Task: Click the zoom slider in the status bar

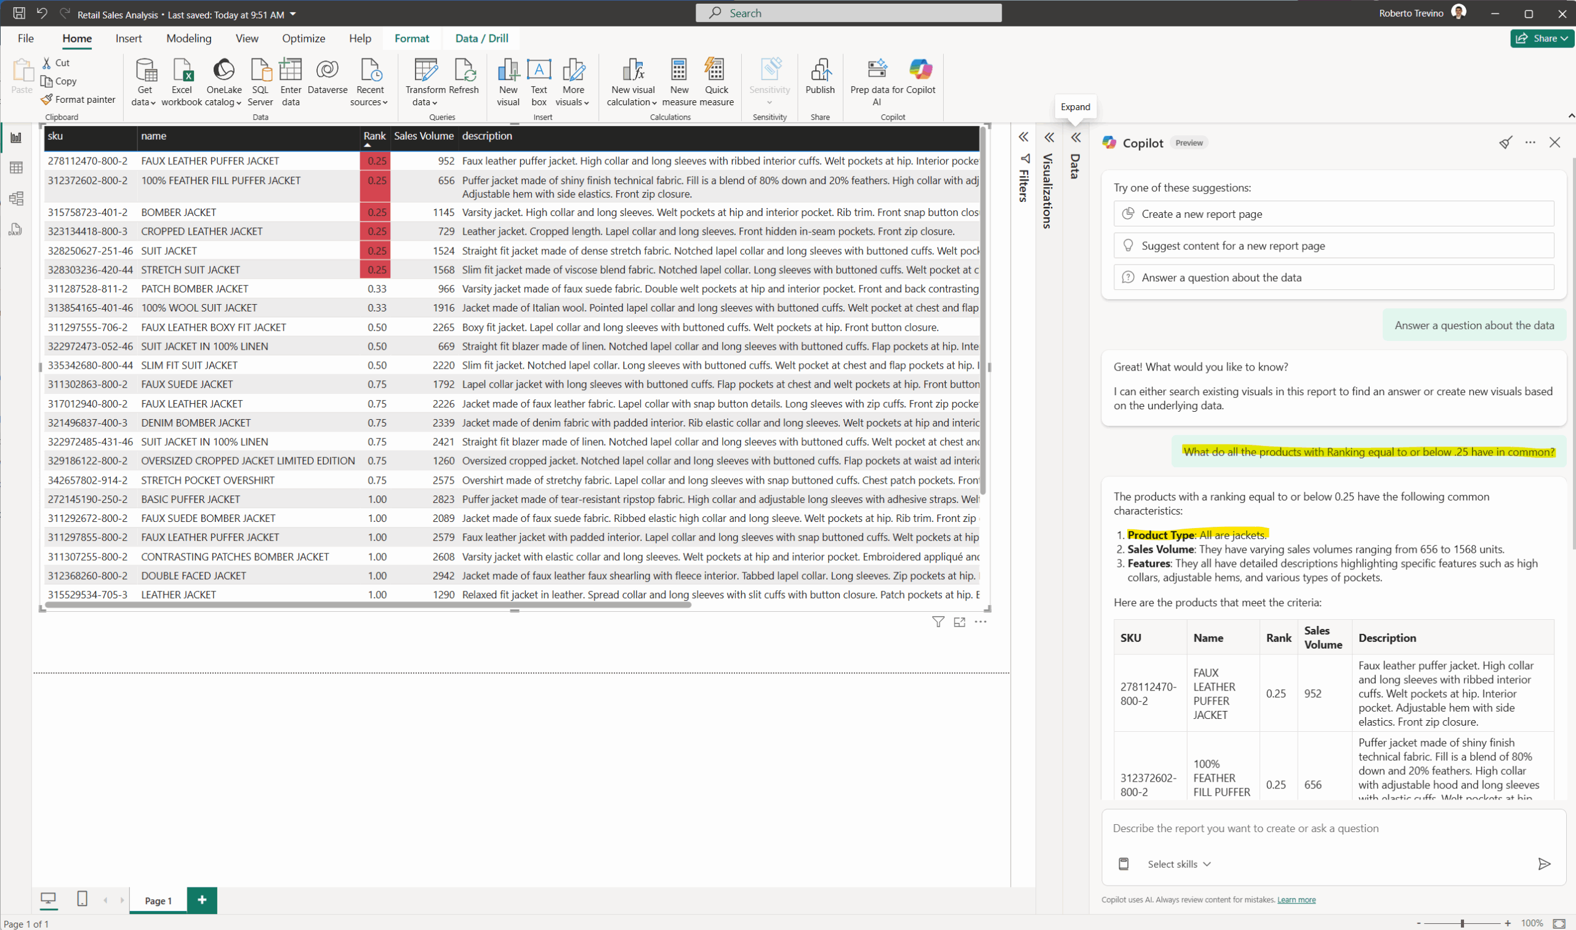Action: click(1462, 923)
